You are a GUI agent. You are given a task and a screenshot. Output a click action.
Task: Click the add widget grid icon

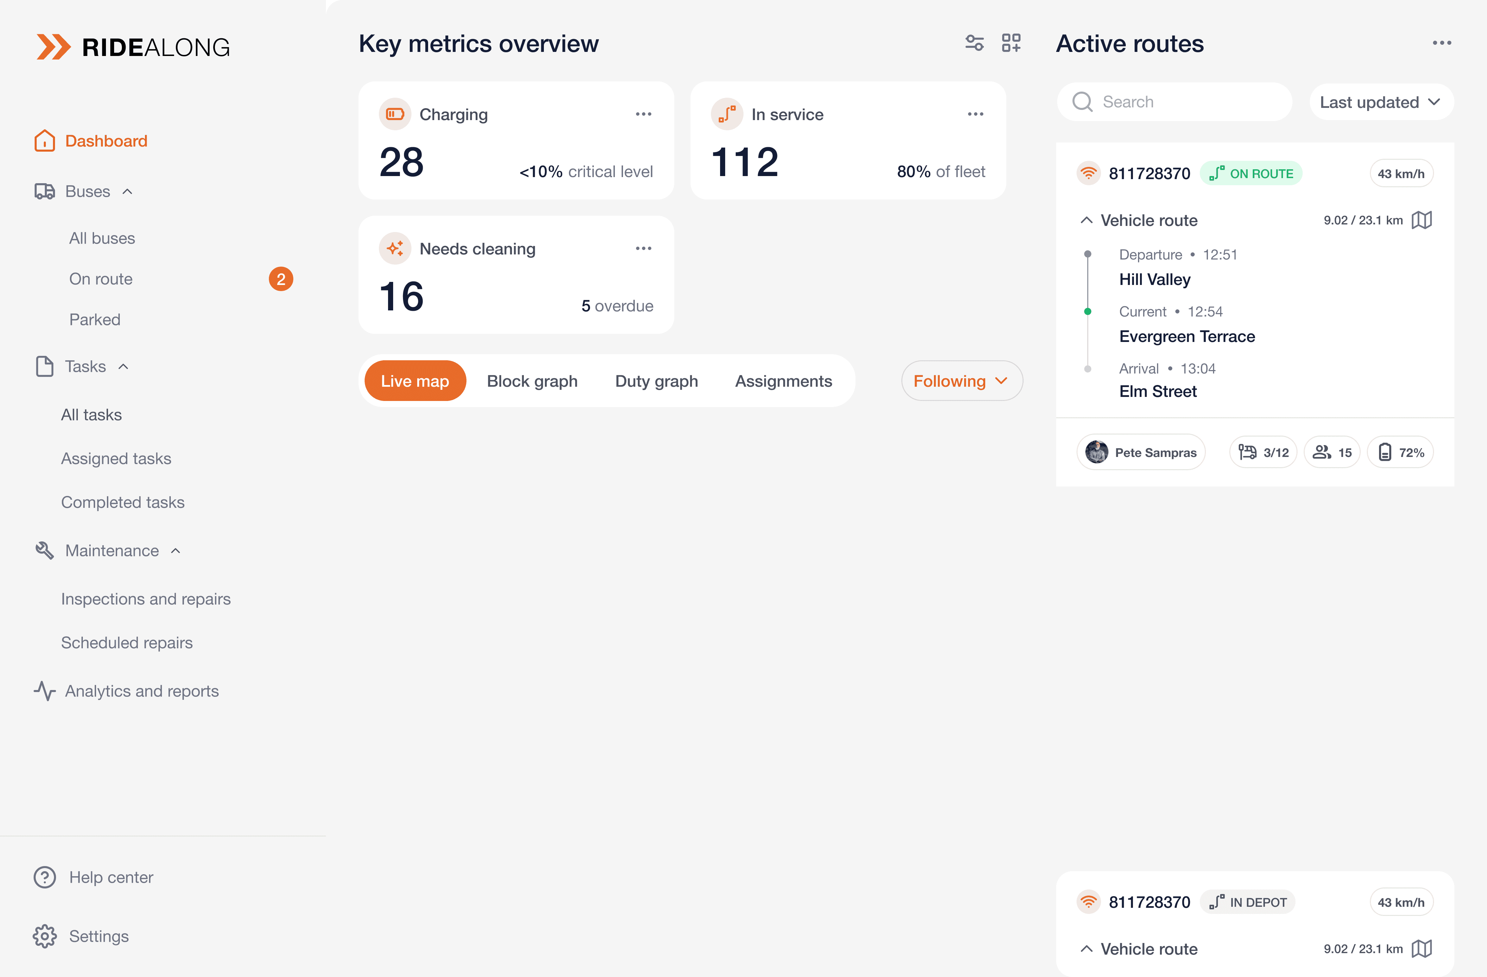(1011, 43)
